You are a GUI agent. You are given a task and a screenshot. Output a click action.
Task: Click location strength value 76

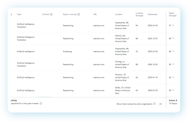(x=137, y=52)
